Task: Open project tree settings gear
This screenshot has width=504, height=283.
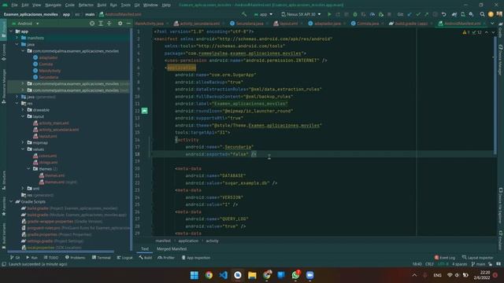Action: [120, 24]
